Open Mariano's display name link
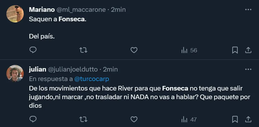This screenshot has height=127, width=259. 42,9
